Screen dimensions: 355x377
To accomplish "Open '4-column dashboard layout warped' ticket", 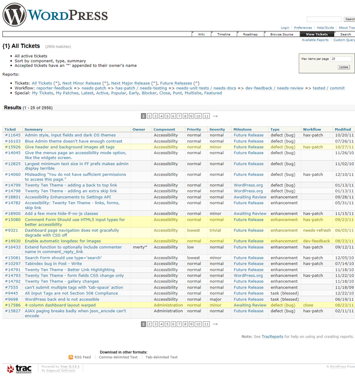I will (x=60, y=305).
